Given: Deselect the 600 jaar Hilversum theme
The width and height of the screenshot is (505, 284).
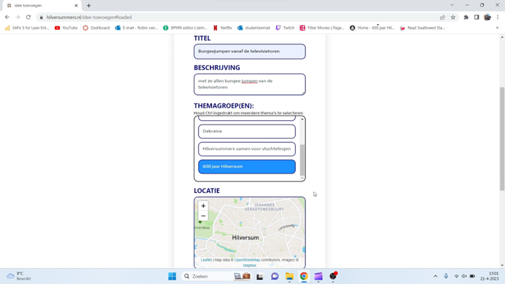Looking at the screenshot, I should click(246, 166).
